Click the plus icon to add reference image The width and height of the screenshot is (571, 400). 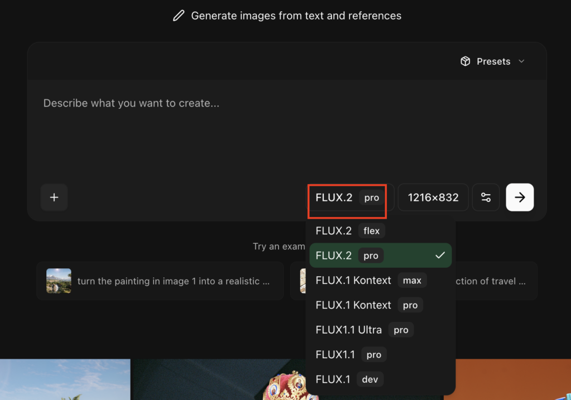click(54, 197)
